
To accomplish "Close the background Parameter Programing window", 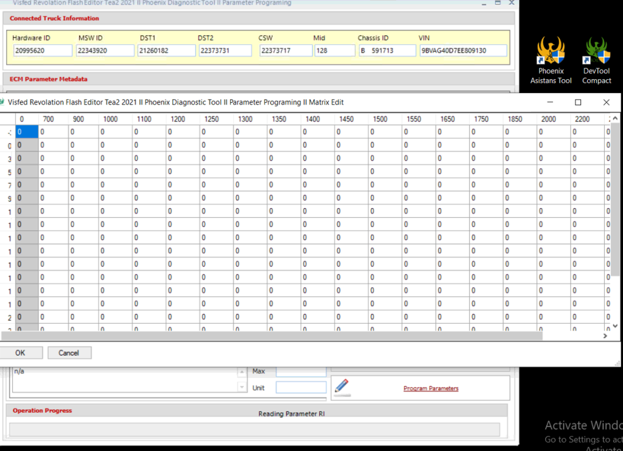I will tap(512, 3).
